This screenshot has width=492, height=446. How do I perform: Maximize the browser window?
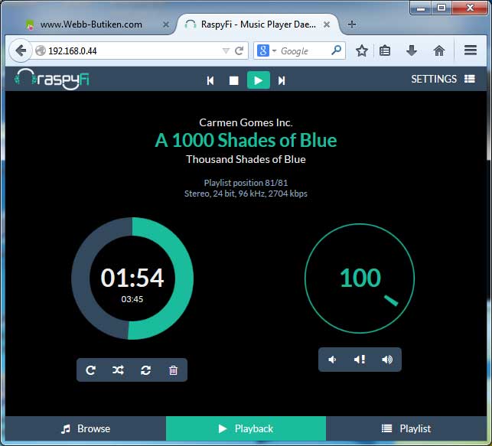441,8
